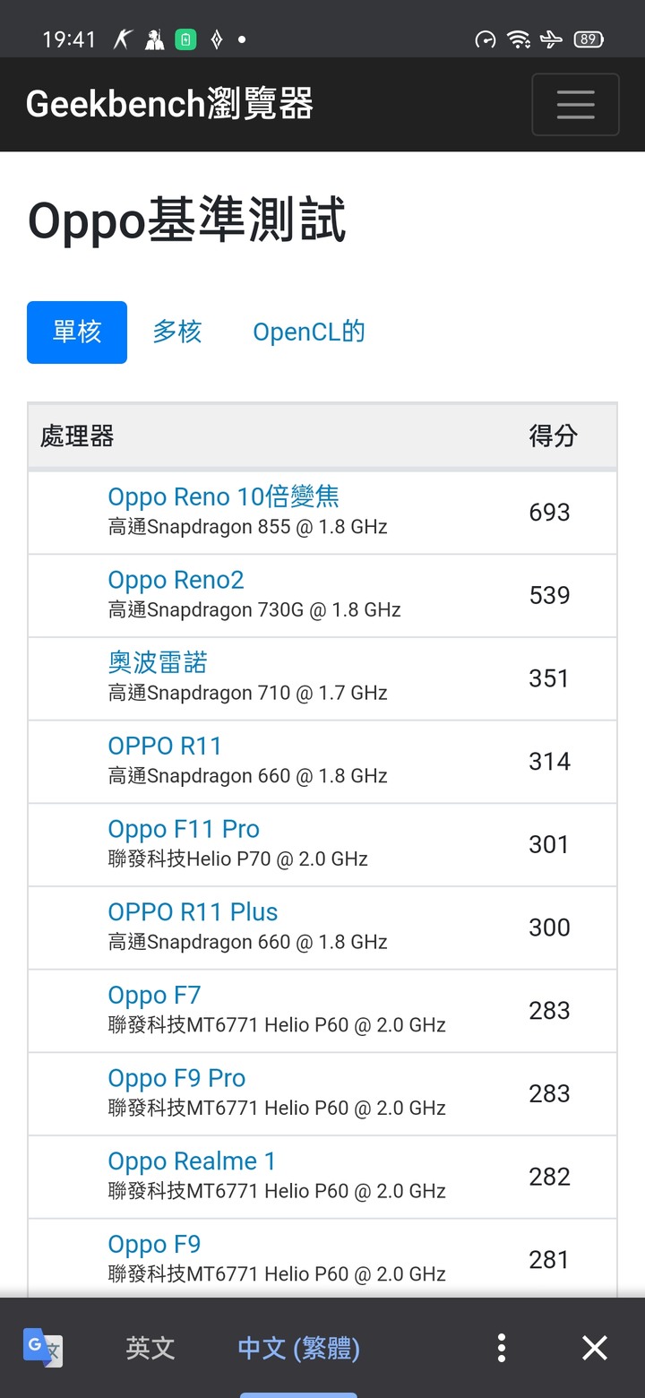Open Oppo Reno 10倍變焦 device link

(x=224, y=496)
